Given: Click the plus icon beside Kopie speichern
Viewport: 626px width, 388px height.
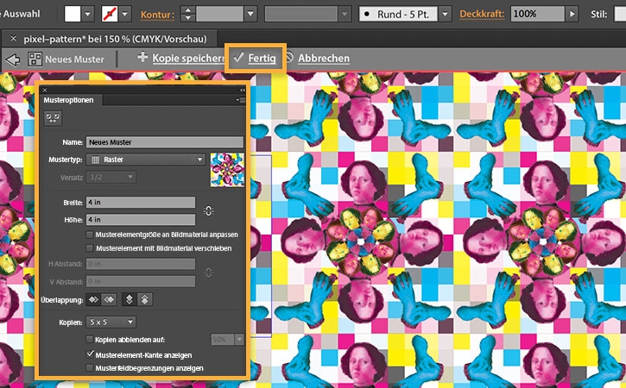Looking at the screenshot, I should 142,57.
